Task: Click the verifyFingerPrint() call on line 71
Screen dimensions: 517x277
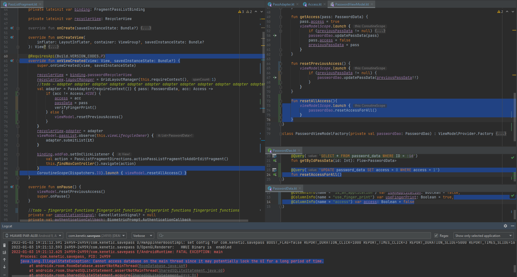Action: pyautogui.click(x=75, y=107)
